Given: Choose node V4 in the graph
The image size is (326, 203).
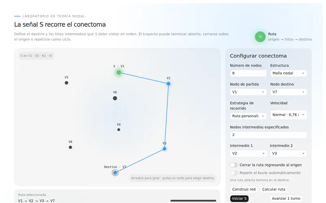Looking at the screenshot, I should pyautogui.click(x=119, y=130).
